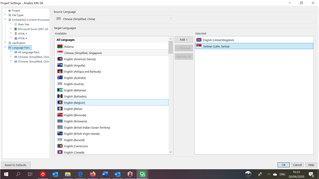Click the ENG input language indicator

[283, 174]
